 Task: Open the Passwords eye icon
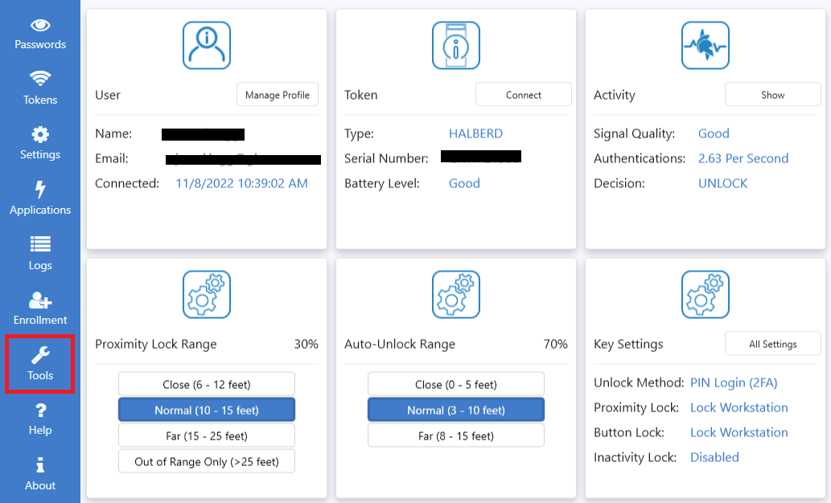coord(40,25)
